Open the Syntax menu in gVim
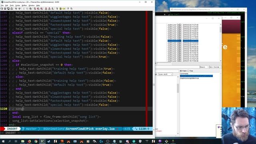 [18, 6]
